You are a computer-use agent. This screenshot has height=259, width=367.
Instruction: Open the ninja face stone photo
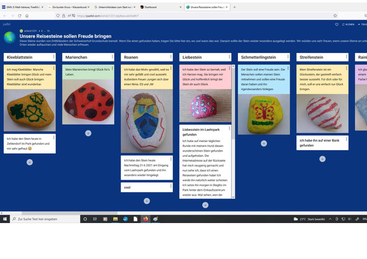click(147, 121)
